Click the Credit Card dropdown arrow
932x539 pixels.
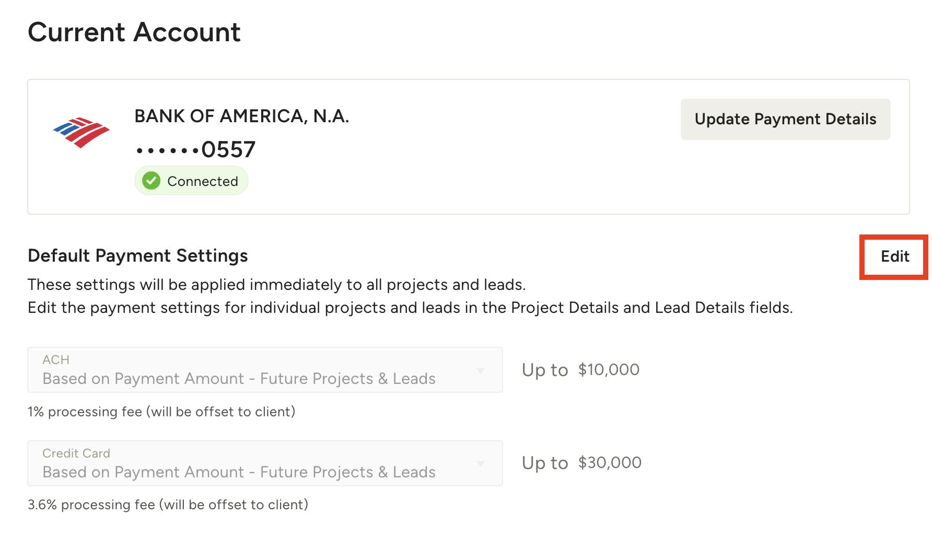(x=481, y=463)
